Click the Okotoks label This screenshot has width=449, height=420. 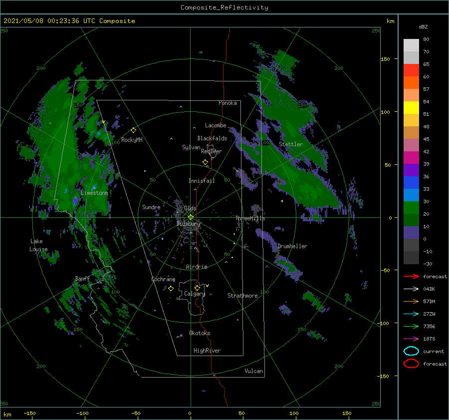200,333
